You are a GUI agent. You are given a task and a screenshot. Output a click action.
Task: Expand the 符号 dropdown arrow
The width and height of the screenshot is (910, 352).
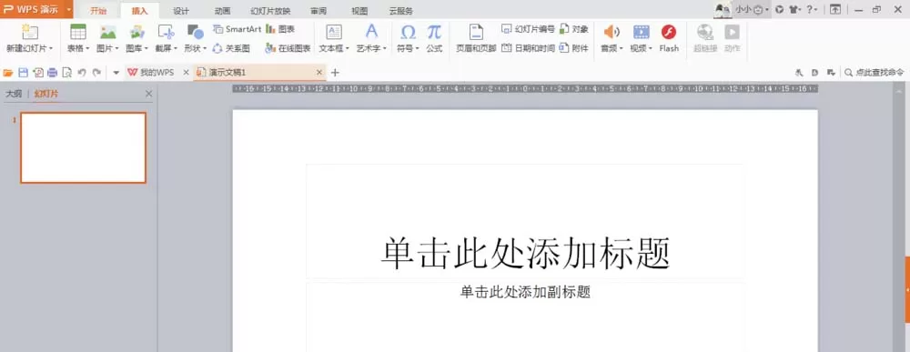[x=417, y=49]
